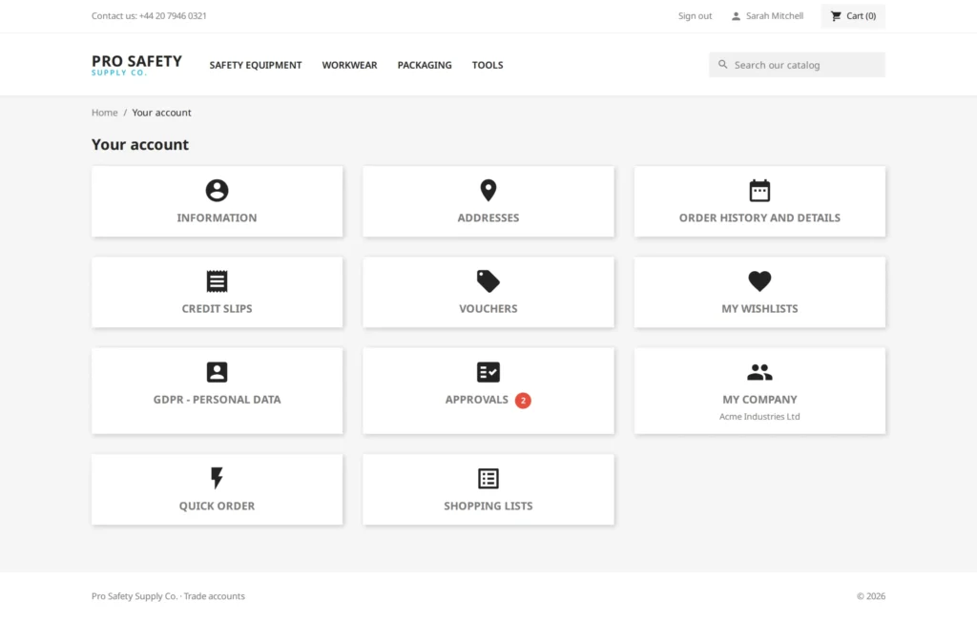Open the Shopping Lists label
The image size is (977, 621).
488,507
